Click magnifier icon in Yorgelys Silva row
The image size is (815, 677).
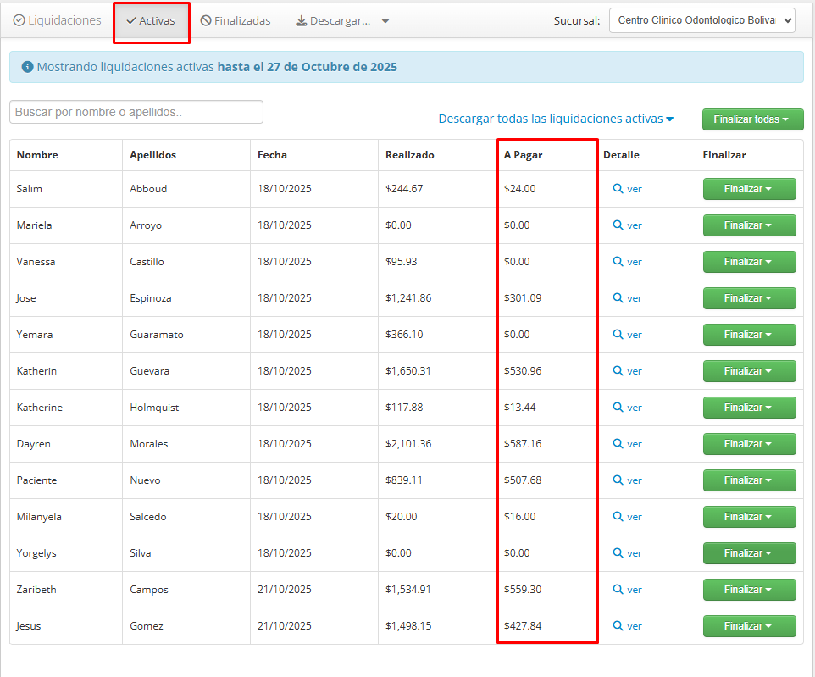pos(618,552)
